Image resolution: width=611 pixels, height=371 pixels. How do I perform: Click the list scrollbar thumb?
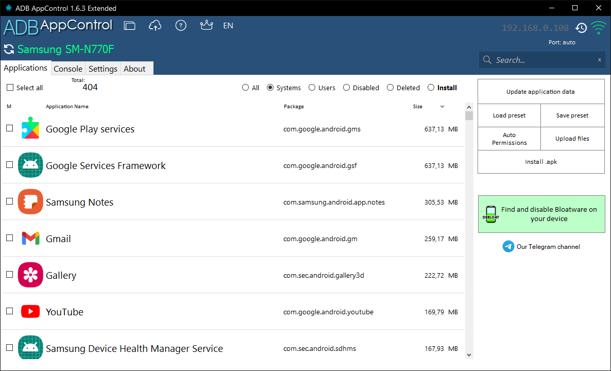469,116
